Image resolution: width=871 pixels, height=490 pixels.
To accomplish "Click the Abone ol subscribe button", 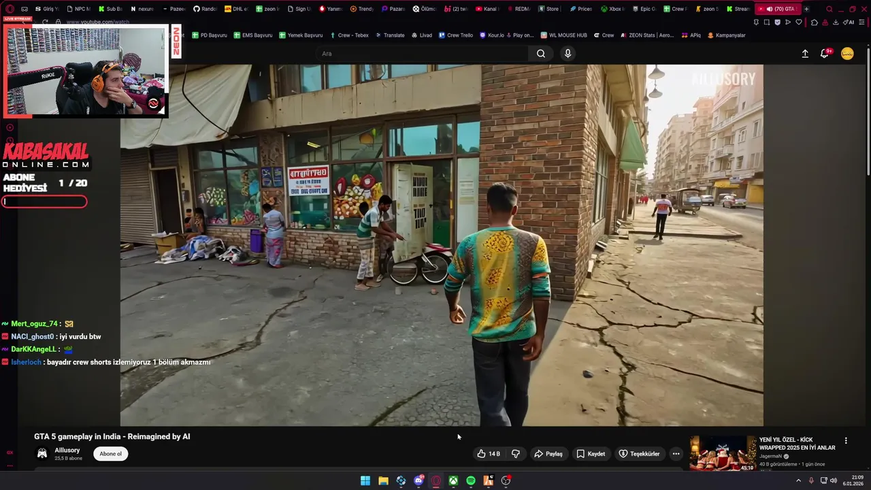I will point(110,454).
